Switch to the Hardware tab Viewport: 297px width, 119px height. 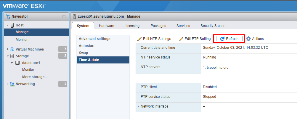(106, 26)
